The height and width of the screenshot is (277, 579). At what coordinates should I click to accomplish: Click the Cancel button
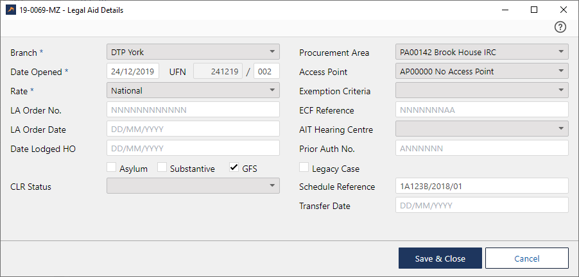tap(526, 258)
